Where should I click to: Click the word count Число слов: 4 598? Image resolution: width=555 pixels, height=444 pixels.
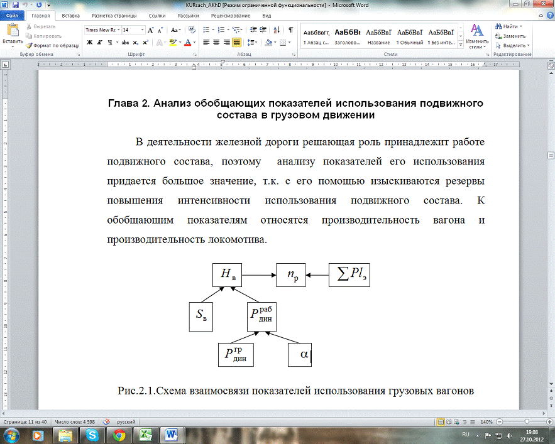tap(75, 422)
